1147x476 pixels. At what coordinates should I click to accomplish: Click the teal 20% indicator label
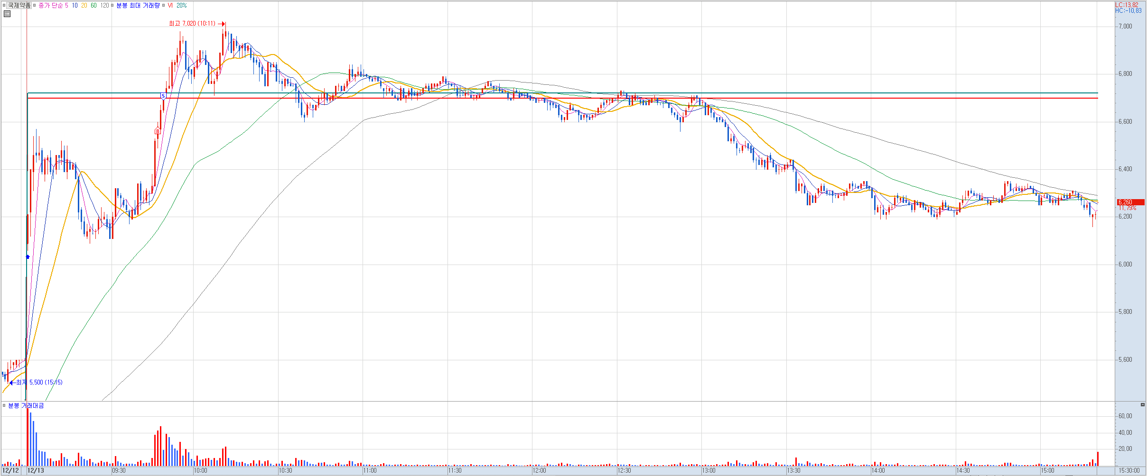181,5
